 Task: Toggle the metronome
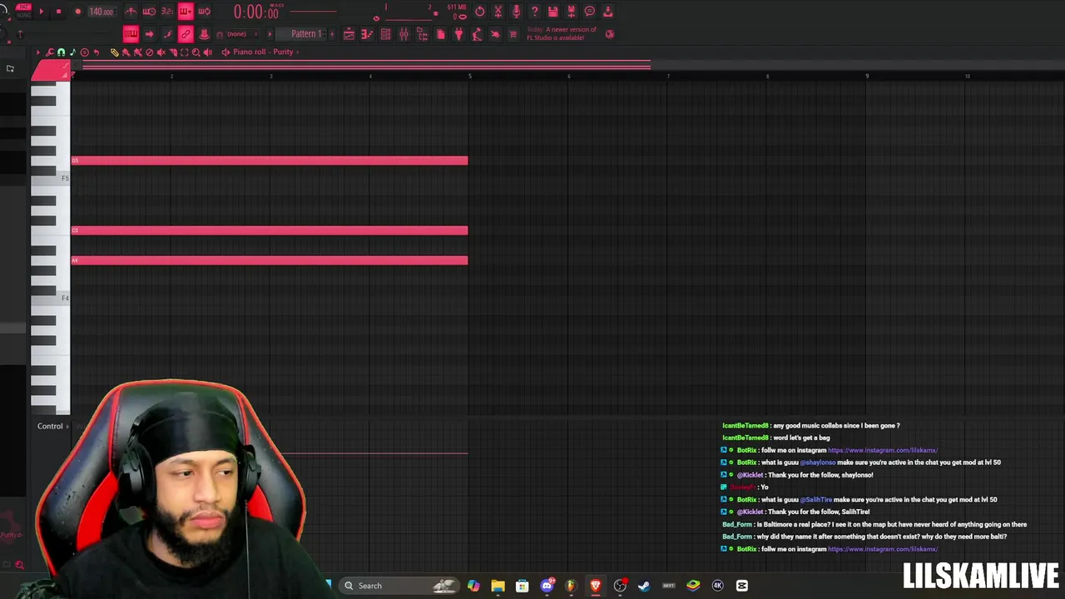click(131, 12)
